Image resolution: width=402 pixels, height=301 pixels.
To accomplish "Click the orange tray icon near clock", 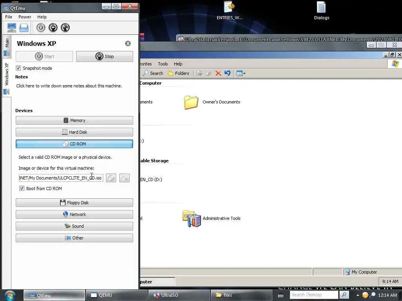I will point(365,295).
